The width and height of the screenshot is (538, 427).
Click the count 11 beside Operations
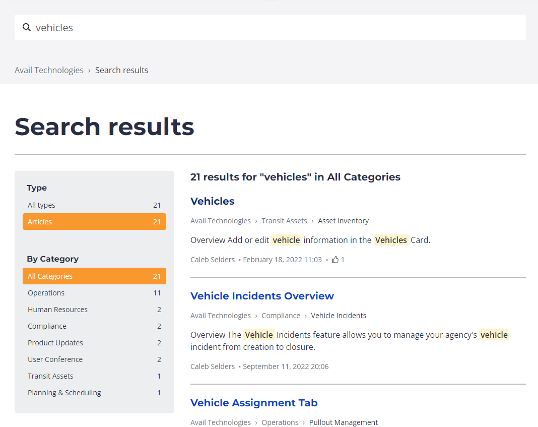[x=157, y=293]
